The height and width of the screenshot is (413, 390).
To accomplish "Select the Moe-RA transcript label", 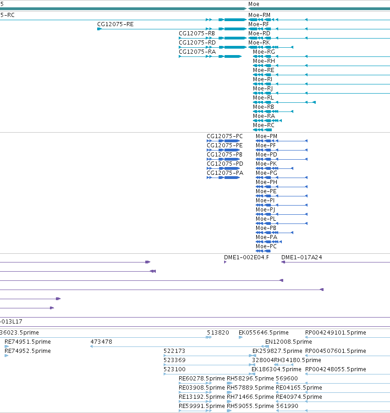I will [x=264, y=116].
